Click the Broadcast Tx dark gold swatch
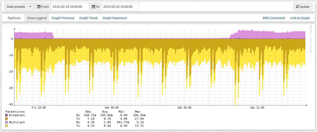The image size is (317, 132). point(7,119)
